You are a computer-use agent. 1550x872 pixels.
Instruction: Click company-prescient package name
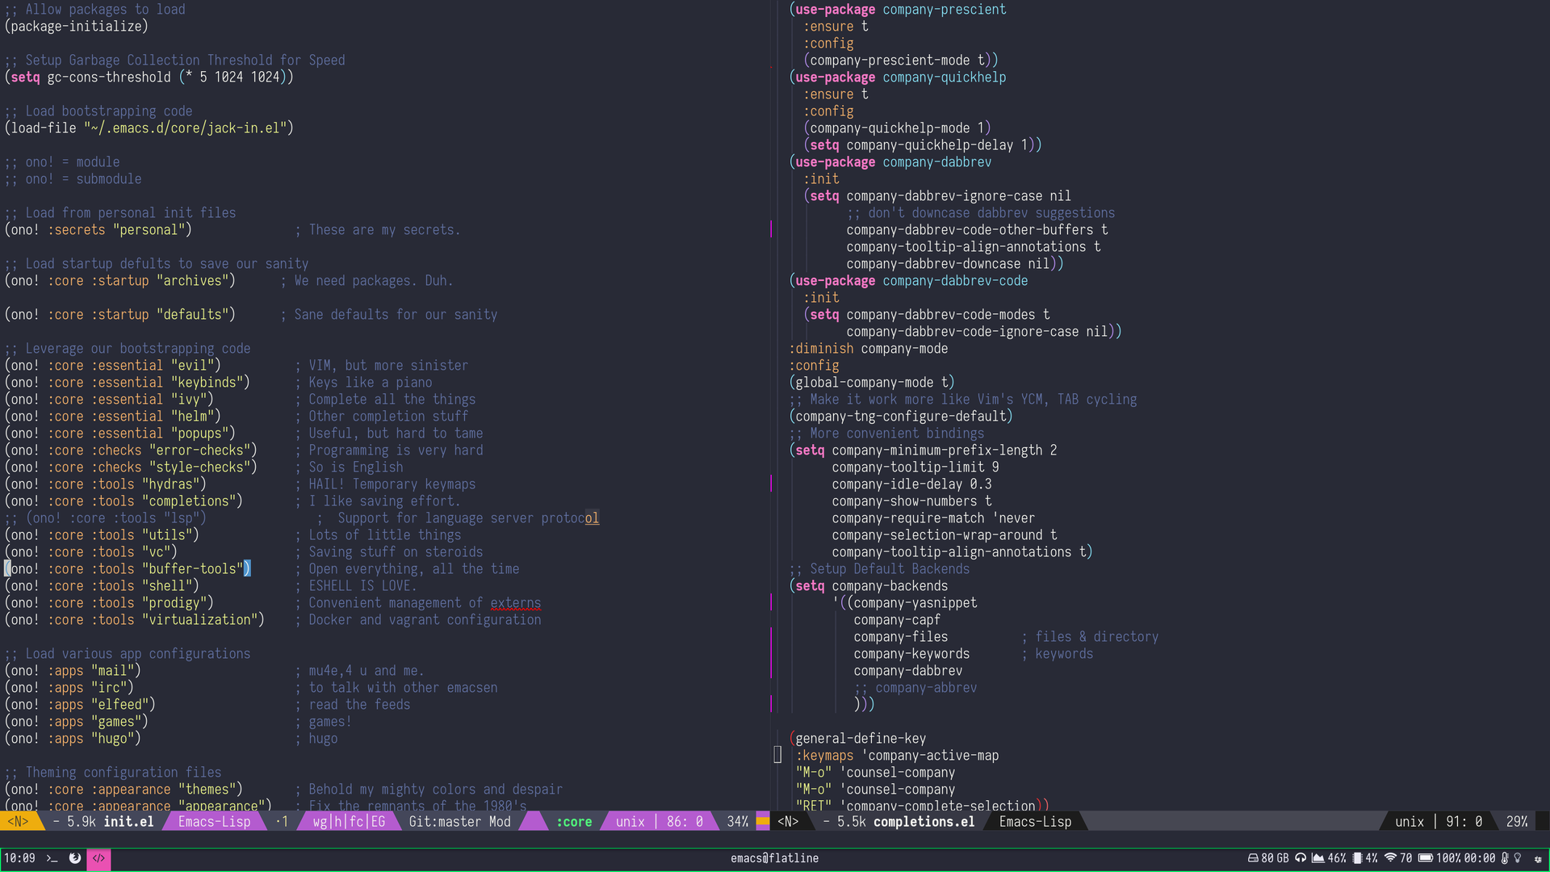click(x=945, y=10)
